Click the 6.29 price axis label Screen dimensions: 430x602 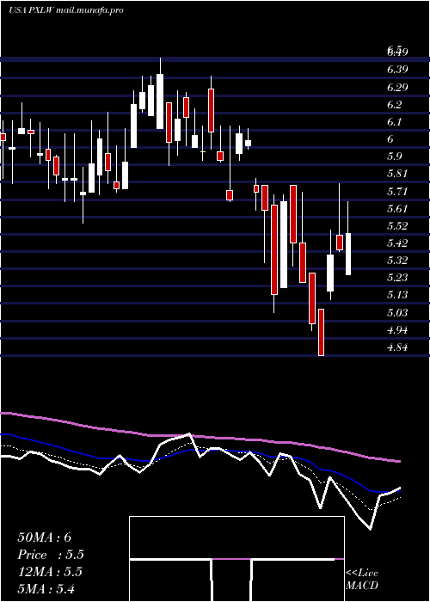pos(397,87)
